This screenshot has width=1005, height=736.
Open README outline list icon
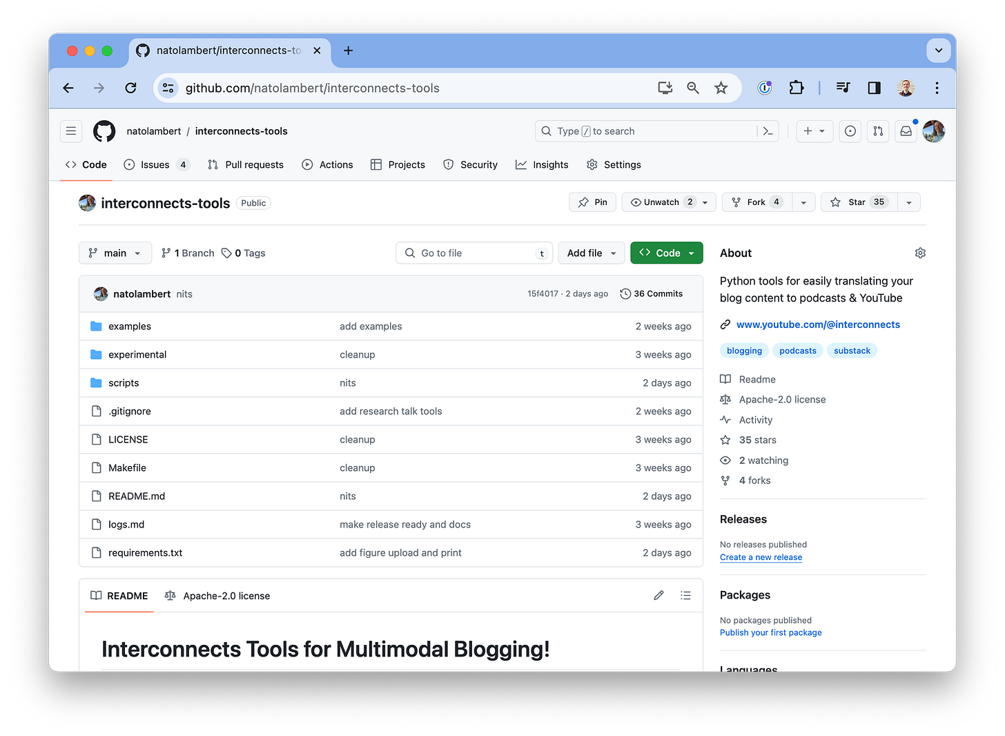(685, 595)
